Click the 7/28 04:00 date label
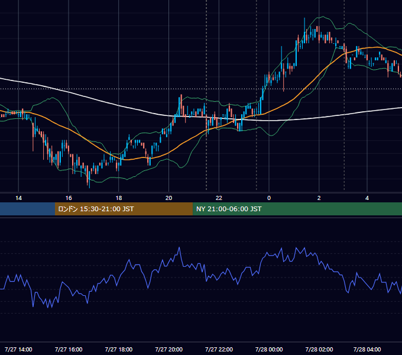Screen dimensions: 402x355 tap(367, 349)
